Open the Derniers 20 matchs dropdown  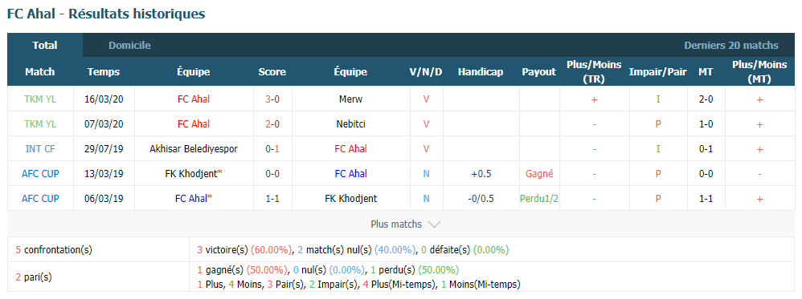coord(731,46)
